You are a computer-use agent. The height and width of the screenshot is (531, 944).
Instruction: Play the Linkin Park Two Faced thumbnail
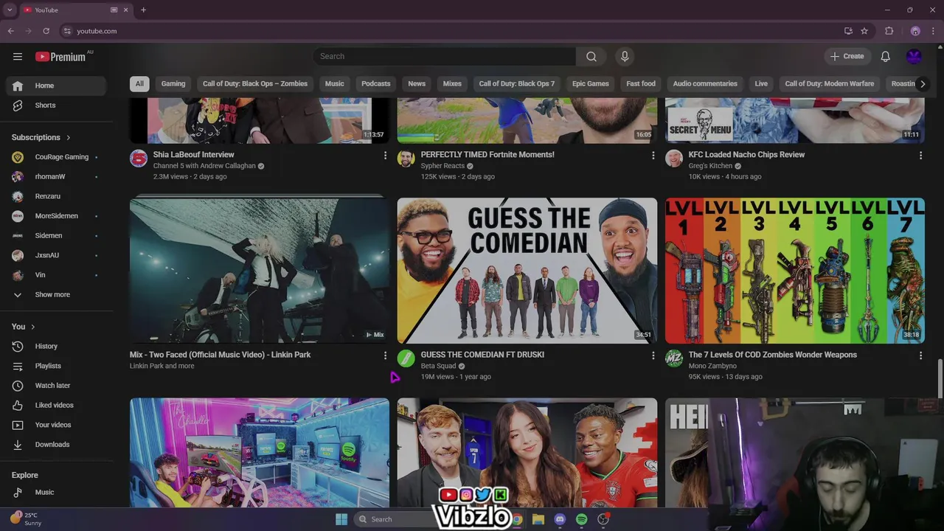tap(260, 271)
